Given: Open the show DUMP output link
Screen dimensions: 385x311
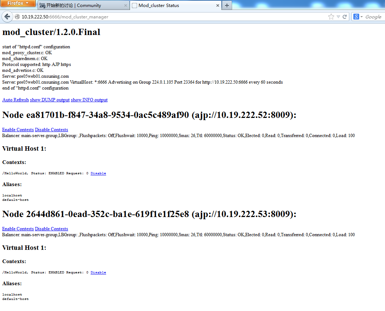Looking at the screenshot, I should click(50, 100).
